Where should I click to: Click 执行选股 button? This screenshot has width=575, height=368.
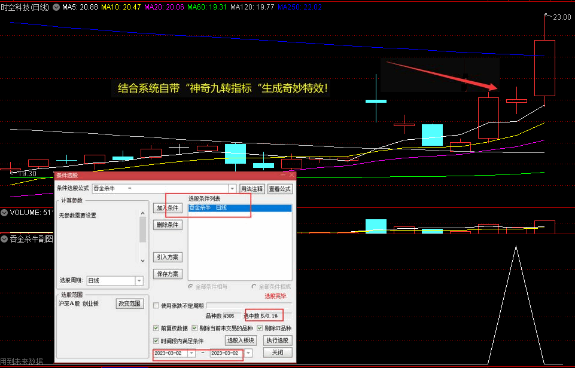pyautogui.click(x=278, y=341)
